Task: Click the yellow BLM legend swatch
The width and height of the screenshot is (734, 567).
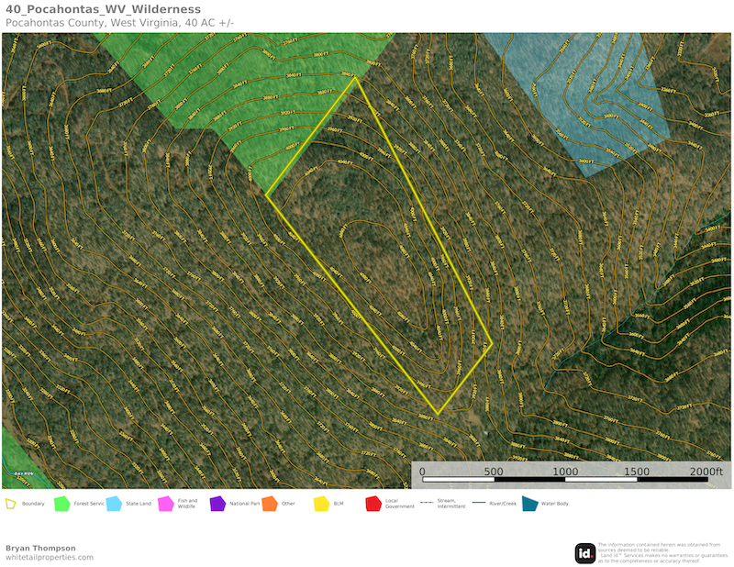Action: (x=321, y=504)
